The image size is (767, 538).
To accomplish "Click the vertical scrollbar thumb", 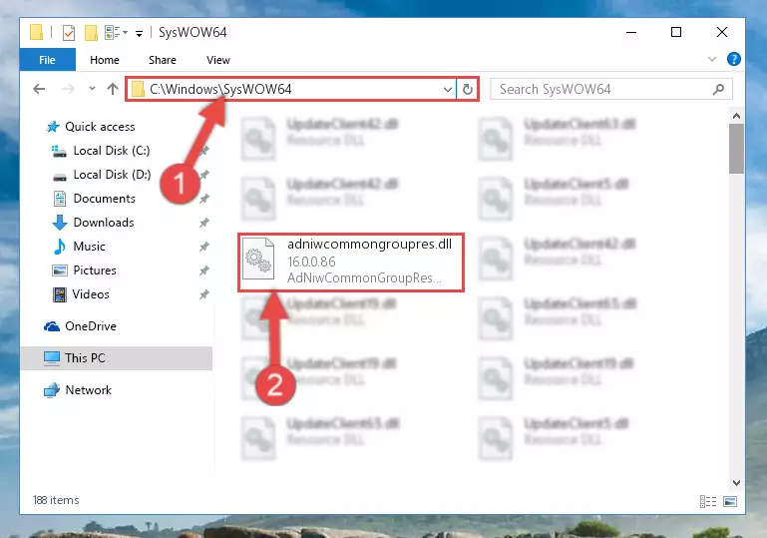I will [736, 149].
